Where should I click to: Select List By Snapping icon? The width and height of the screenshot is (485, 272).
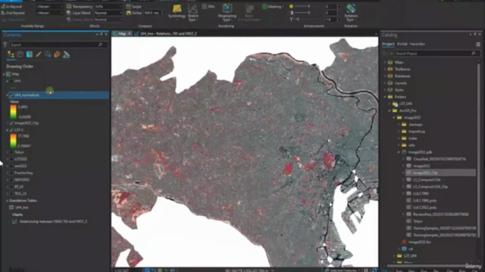pos(48,54)
